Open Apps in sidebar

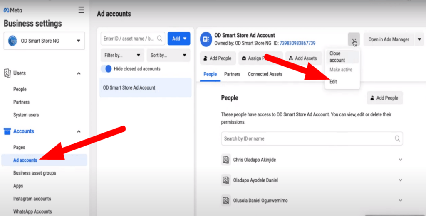[18, 186]
